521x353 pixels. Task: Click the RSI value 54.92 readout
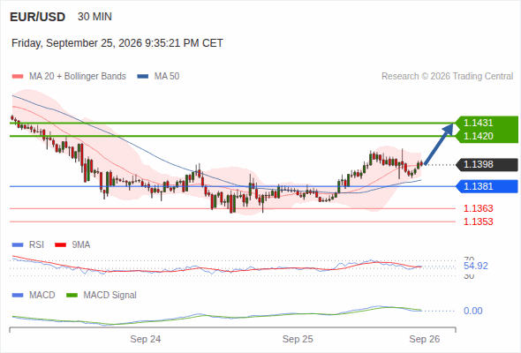[475, 266]
